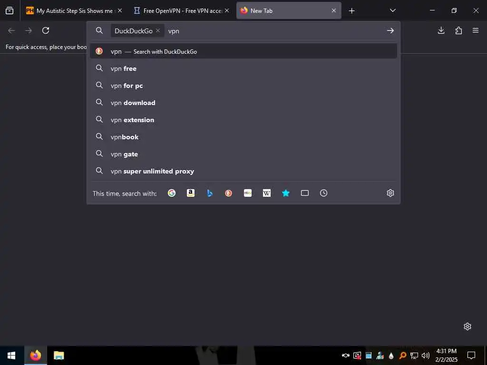Search this time with Google icon
The image size is (487, 365).
(x=171, y=193)
